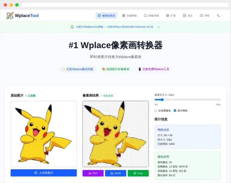This screenshot has height=183, width=231.
Task: Open the 博客 blog page
Action: point(205,16)
